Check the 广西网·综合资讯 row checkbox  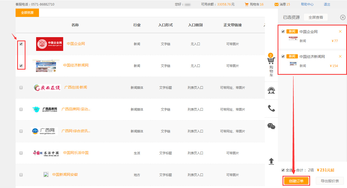(21, 131)
